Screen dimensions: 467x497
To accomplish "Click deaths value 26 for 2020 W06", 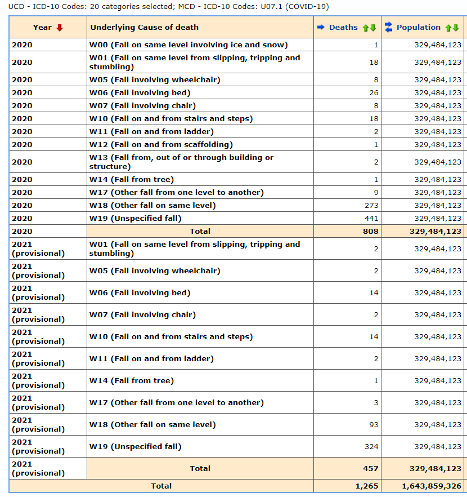I will click(x=374, y=92).
